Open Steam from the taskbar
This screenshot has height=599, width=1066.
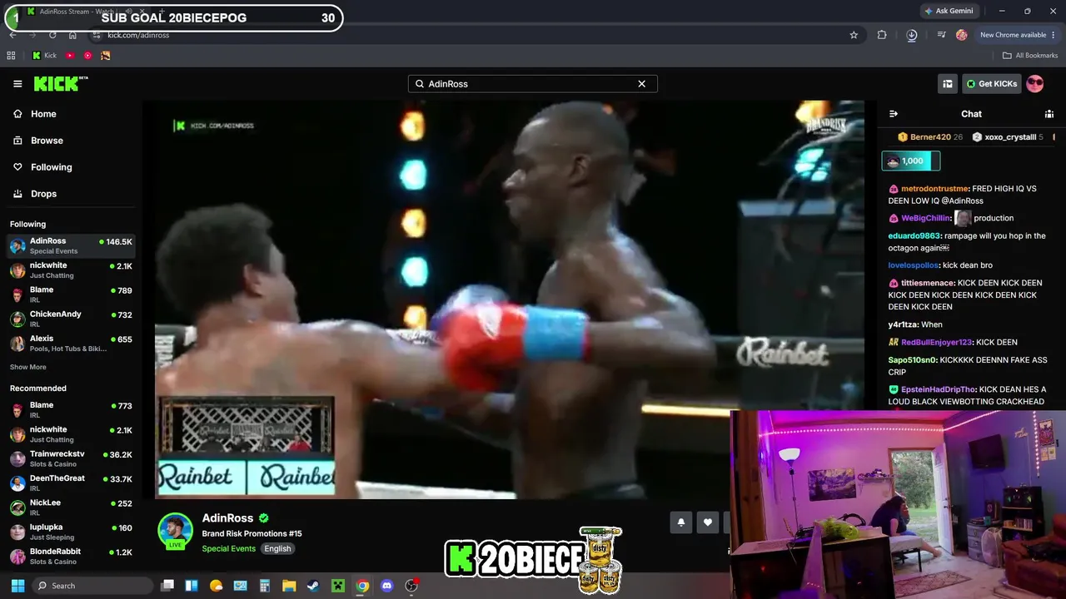coord(312,586)
